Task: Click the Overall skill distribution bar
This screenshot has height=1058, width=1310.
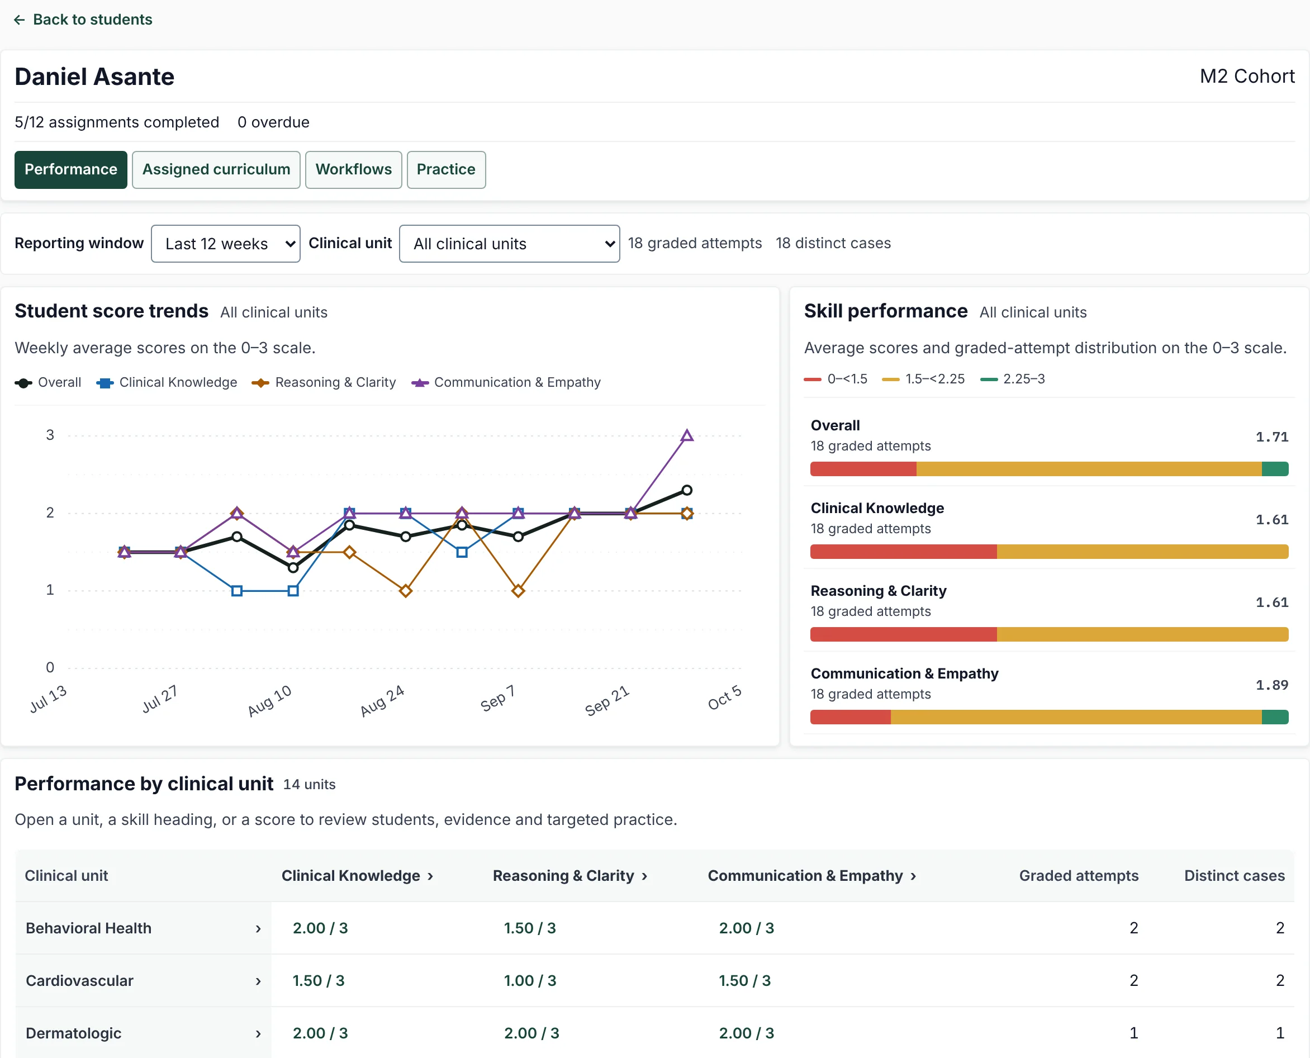Action: click(1049, 469)
